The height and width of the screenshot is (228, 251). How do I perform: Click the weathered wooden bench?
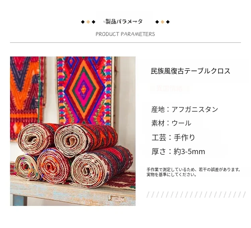click(x=73, y=190)
